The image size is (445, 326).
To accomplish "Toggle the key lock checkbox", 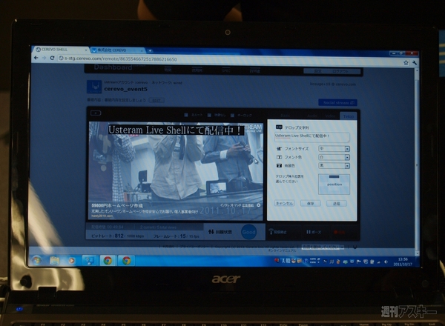I will click(x=232, y=115).
